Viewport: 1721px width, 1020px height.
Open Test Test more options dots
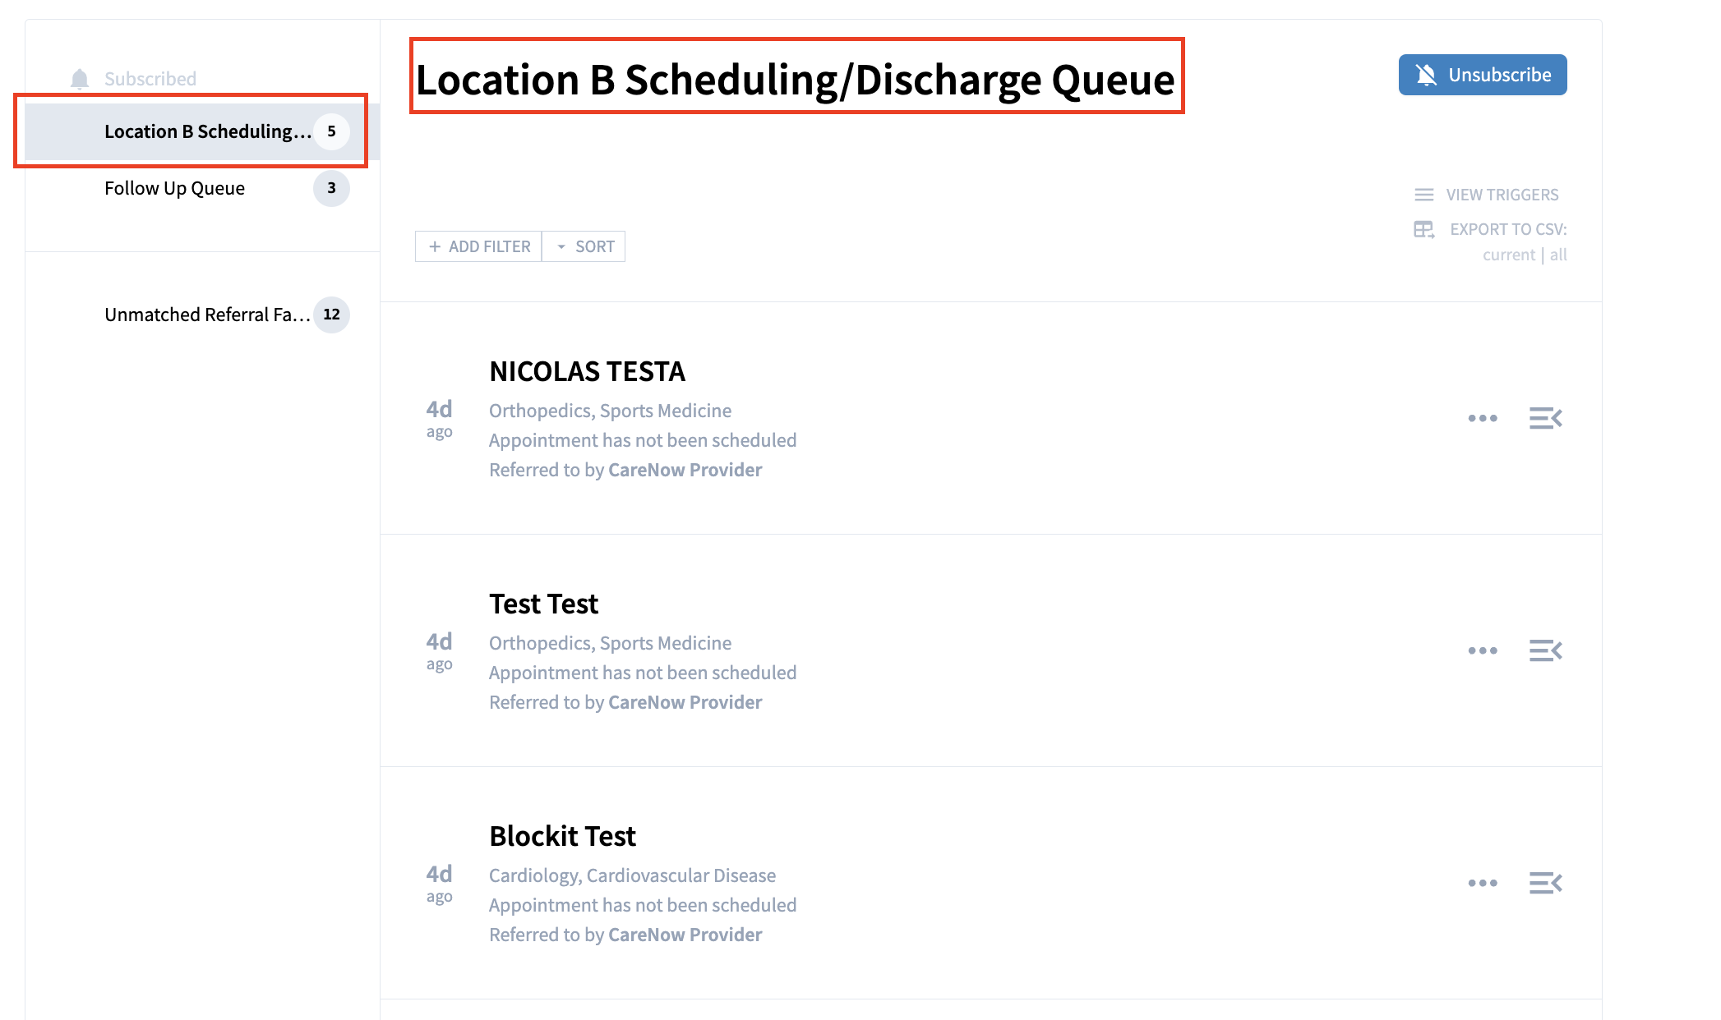pos(1483,650)
